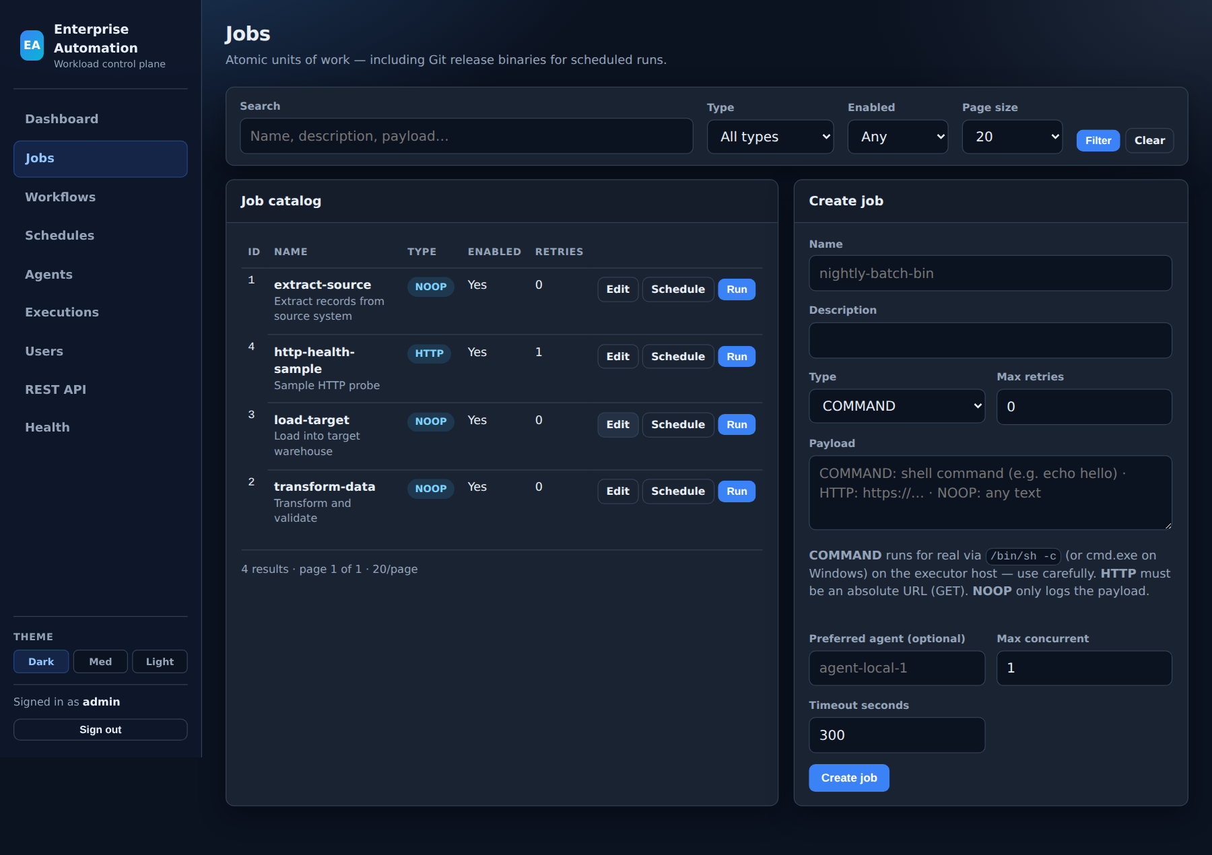Edit the extract-source job

(x=617, y=289)
